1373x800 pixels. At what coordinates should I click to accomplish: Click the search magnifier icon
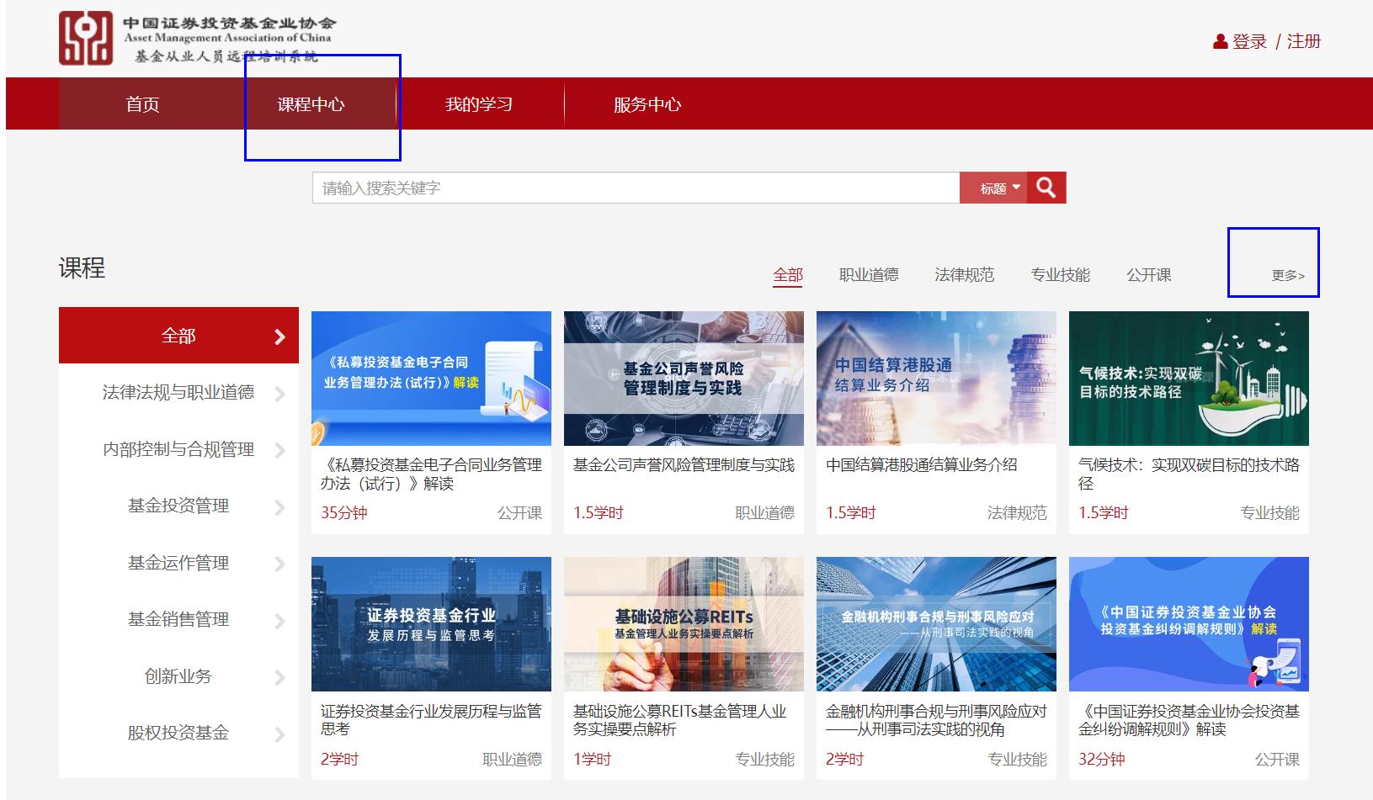tap(1047, 187)
